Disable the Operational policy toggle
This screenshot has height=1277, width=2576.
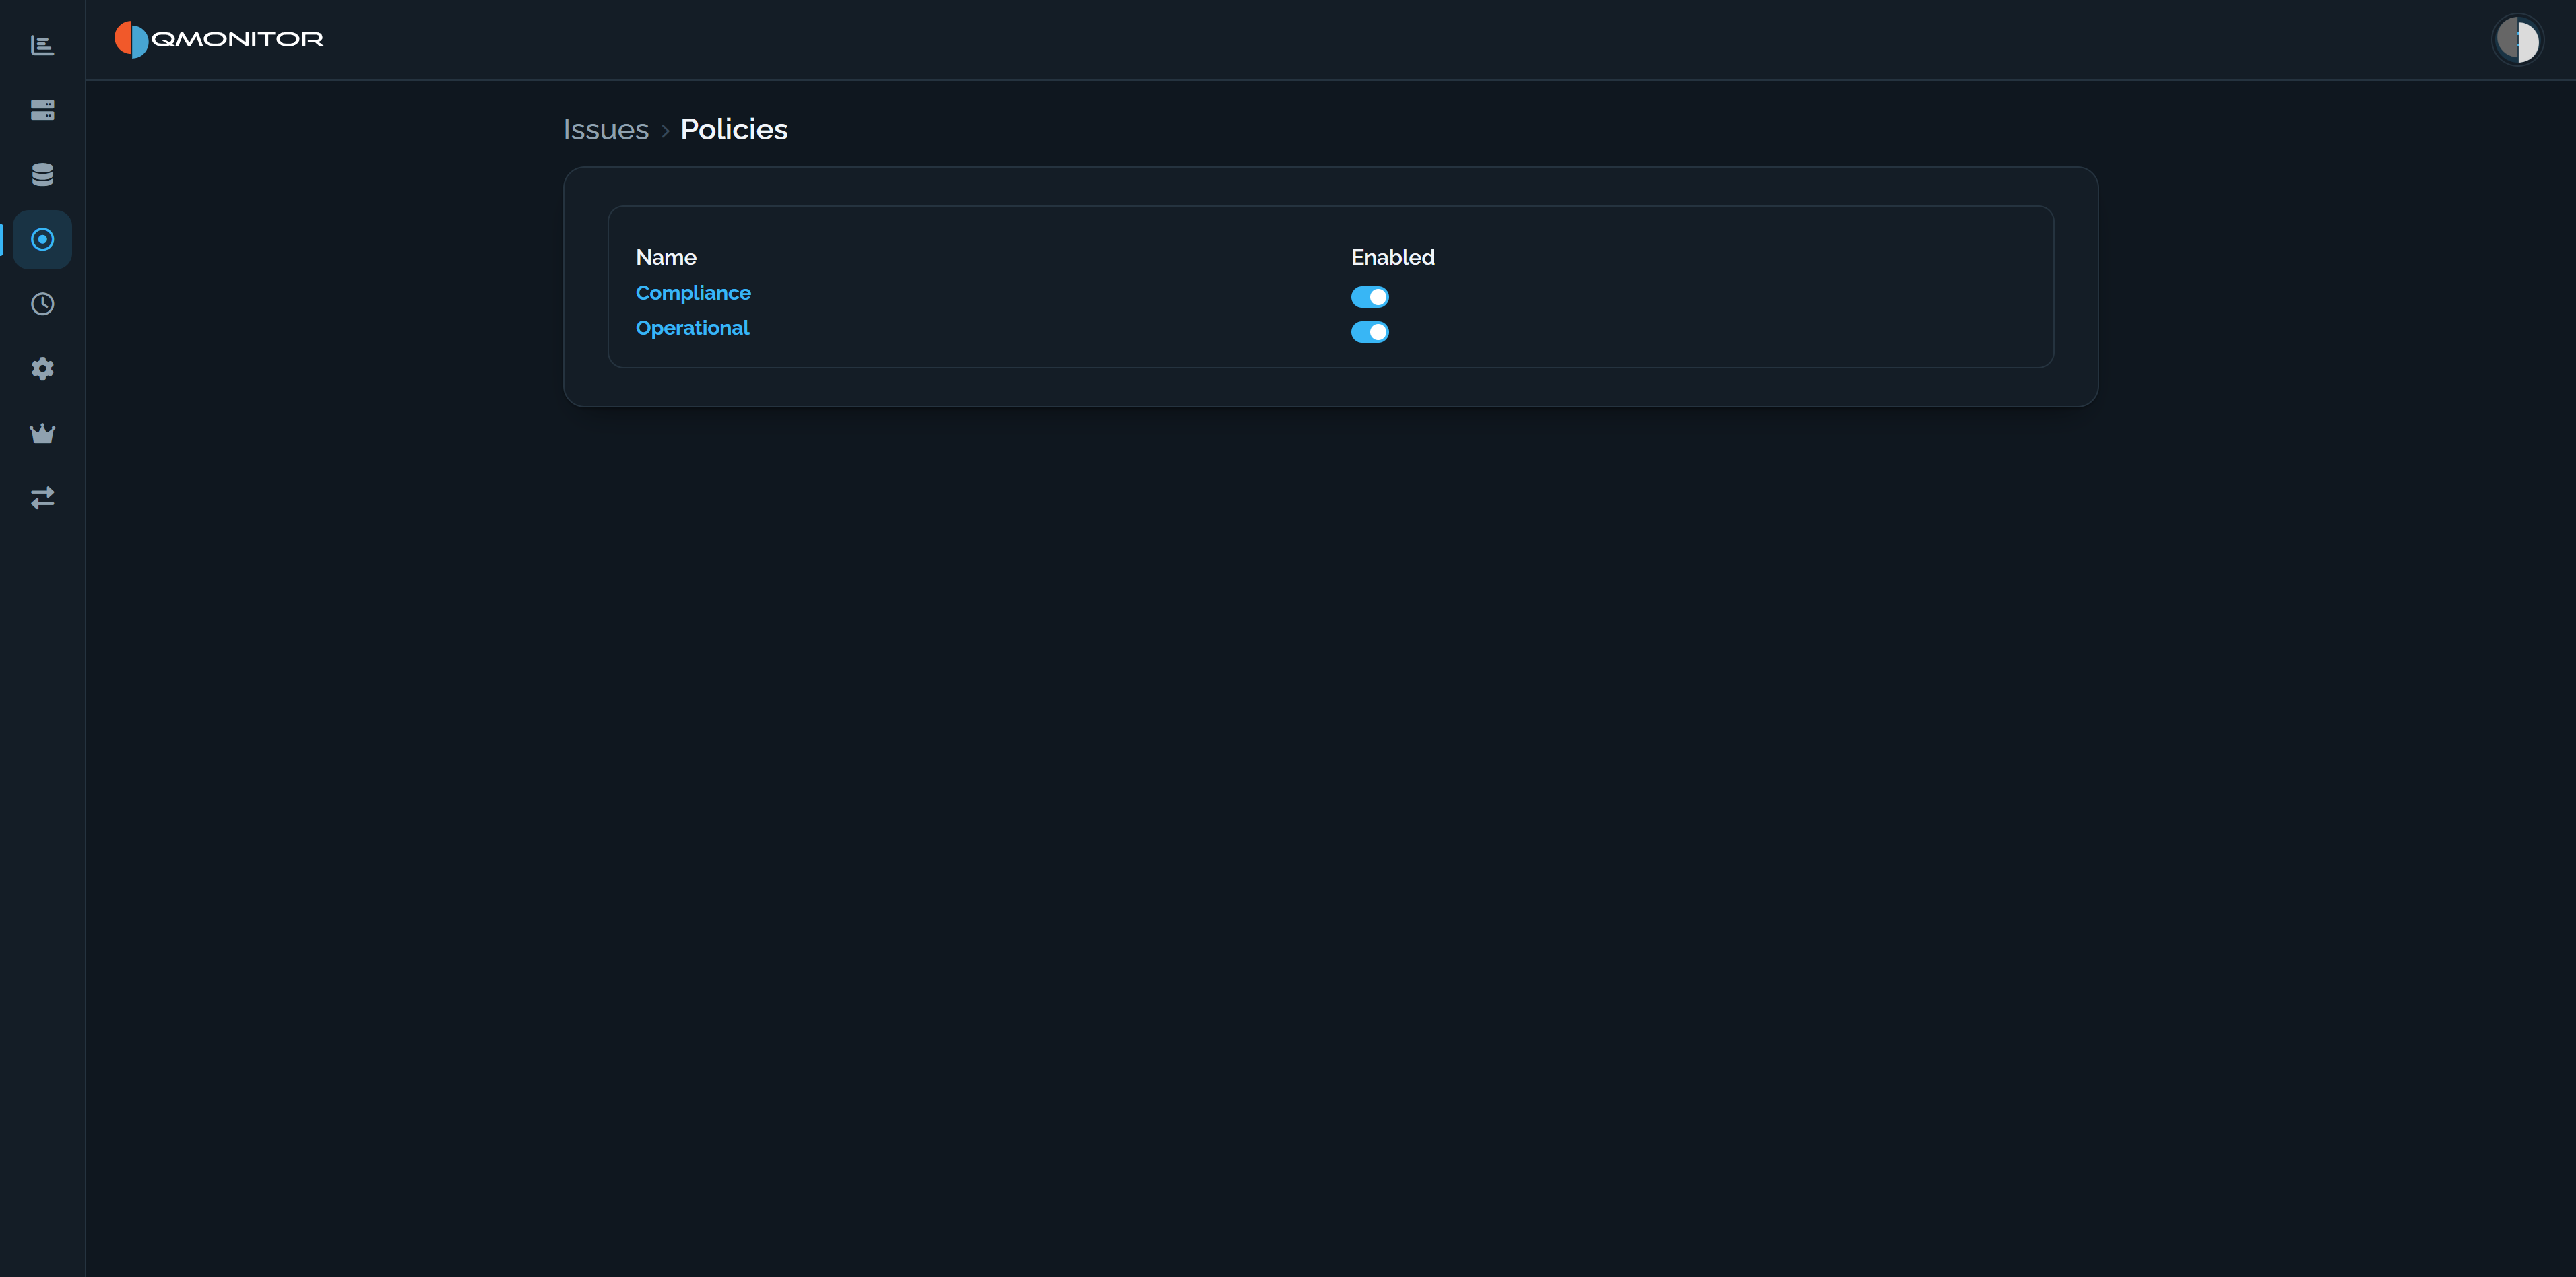click(x=1369, y=332)
